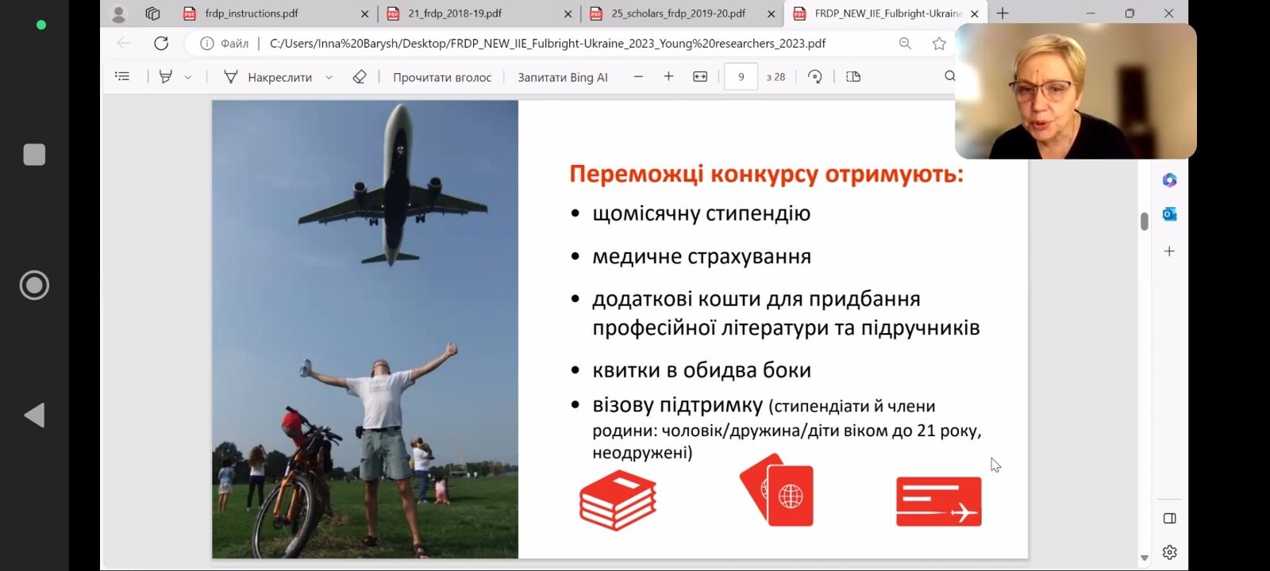1270x571 pixels.
Task: Zoom out with the minus icon
Action: pos(638,77)
